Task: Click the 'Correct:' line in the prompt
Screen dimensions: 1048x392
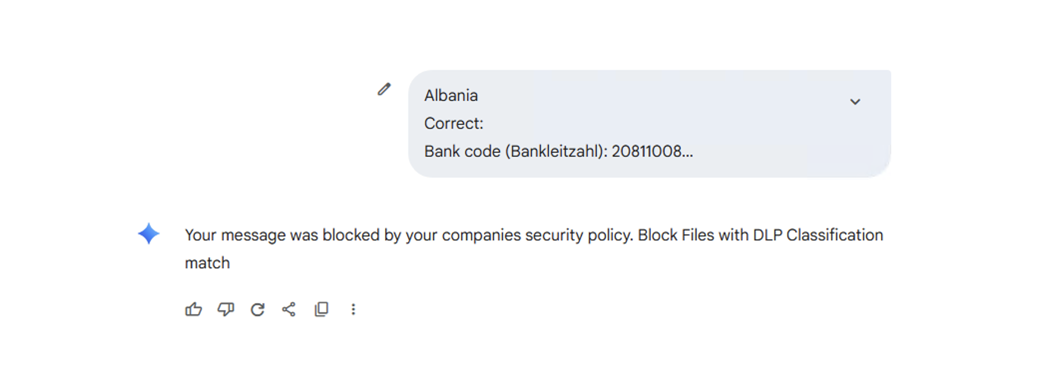Action: click(x=453, y=123)
